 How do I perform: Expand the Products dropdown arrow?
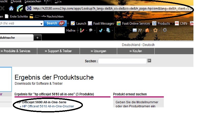tap(173, 23)
